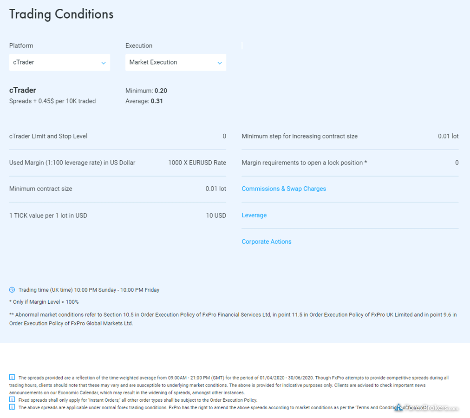470x418 pixels.
Task: Click the 'Fixed spreads shall only apply' note text
Action: tap(138, 400)
